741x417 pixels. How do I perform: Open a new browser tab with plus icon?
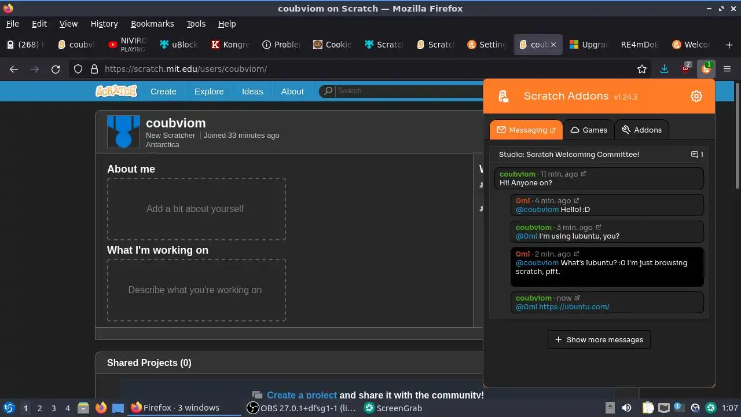coord(729,45)
